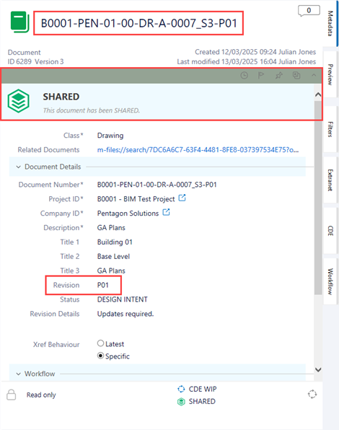Open the Filters side tab
Screen dimensions: 339x430
[x=330, y=129]
